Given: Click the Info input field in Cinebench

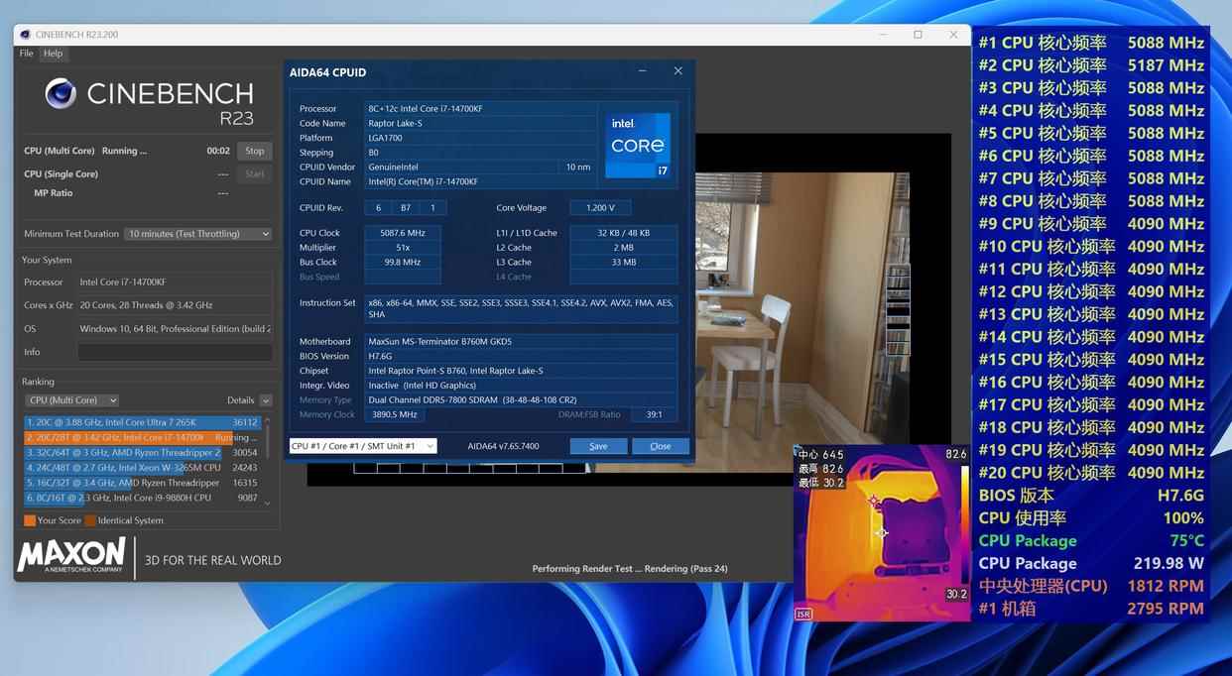Looking at the screenshot, I should tap(175, 352).
